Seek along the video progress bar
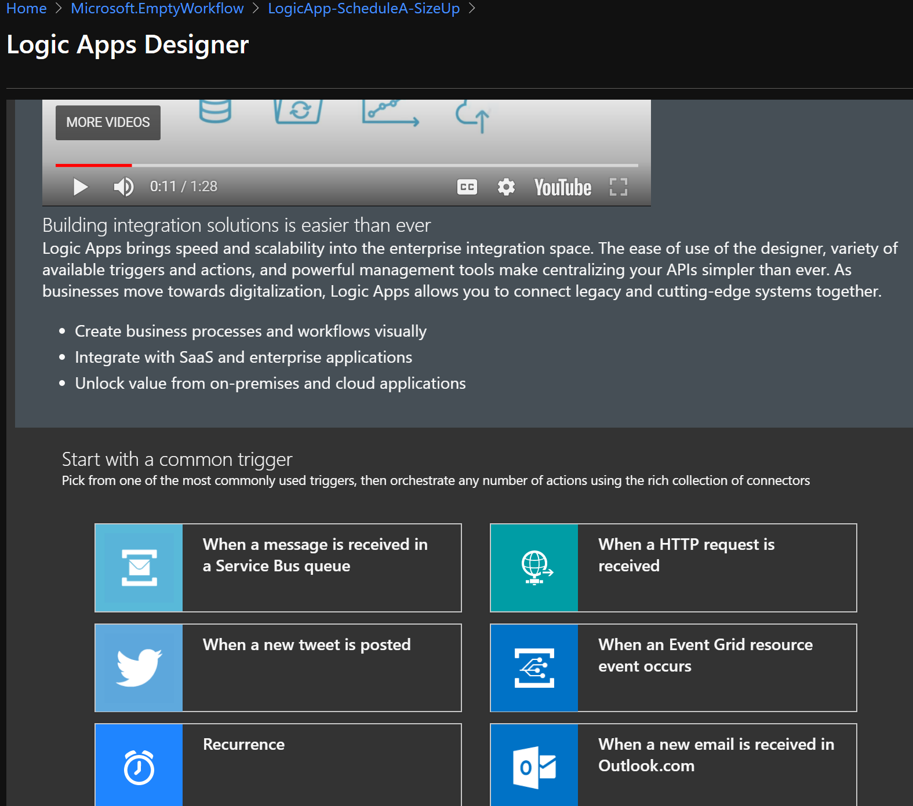913x806 pixels. (347, 165)
